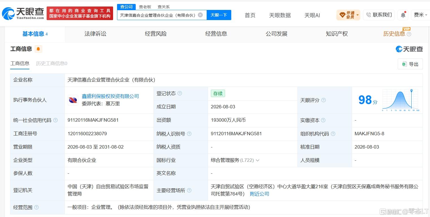Click the red banner 都在用的商业查询工具
430x217 pixels.
click(80, 13)
